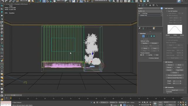Select Element sub-object level icon
Viewport: 188px width, 106px height.
click(x=154, y=36)
